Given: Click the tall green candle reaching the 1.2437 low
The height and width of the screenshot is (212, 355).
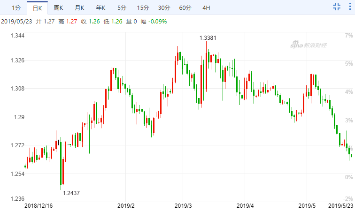Looking at the screenshot, I should point(61,164).
